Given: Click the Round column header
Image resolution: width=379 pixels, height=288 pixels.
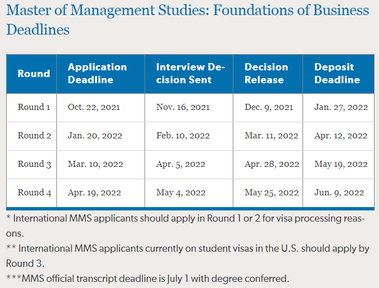Looking at the screenshot, I should click(x=33, y=74).
